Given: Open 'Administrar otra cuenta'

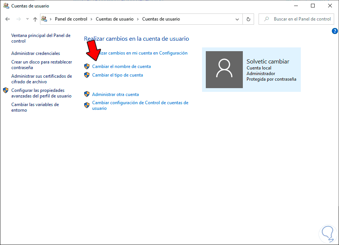Looking at the screenshot, I should pos(116,94).
